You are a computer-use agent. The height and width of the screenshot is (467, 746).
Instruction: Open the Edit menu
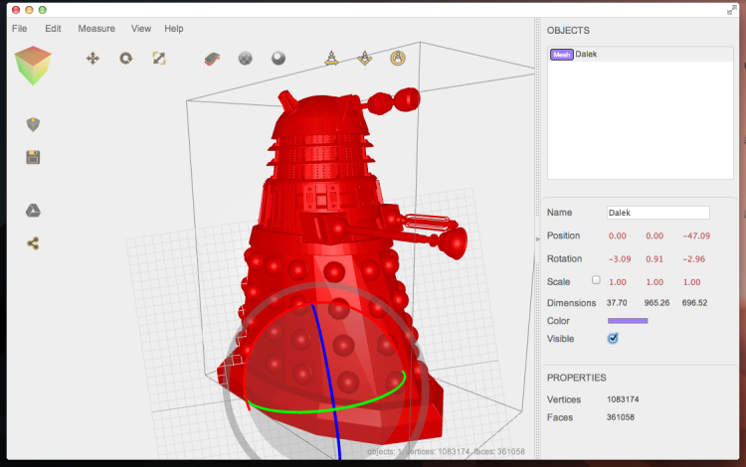point(53,29)
